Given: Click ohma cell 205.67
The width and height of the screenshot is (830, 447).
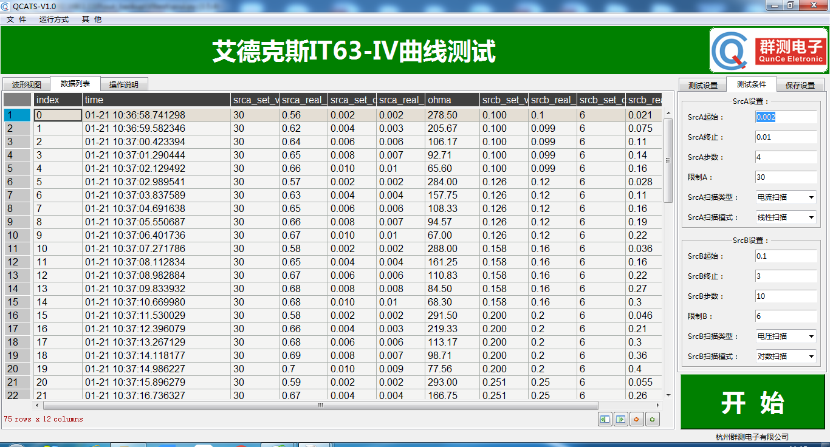Looking at the screenshot, I should 452,128.
